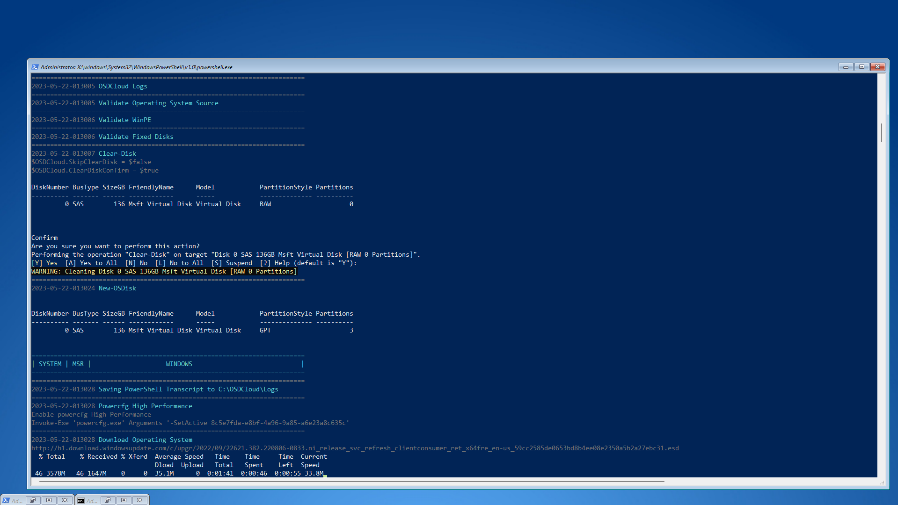Restore the minimized Command Prompt window

coord(108,500)
